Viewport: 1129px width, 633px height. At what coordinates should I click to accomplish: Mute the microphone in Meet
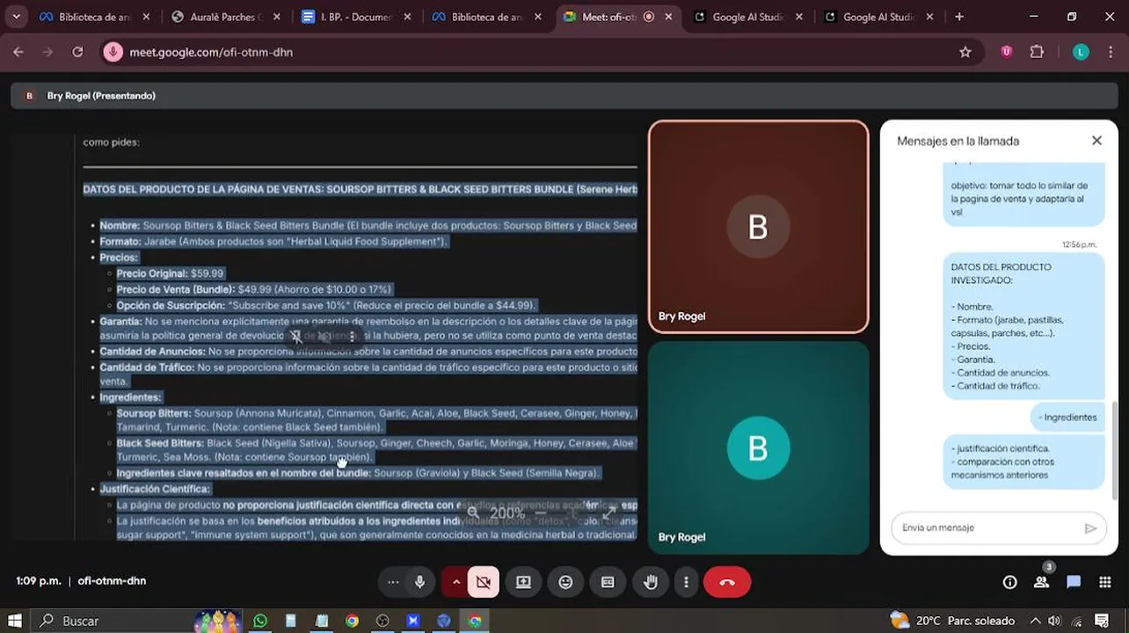419,582
